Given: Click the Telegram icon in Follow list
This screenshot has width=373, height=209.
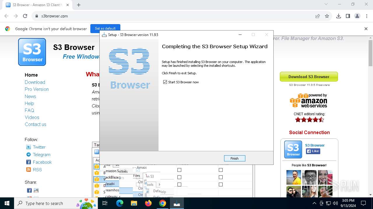Looking at the screenshot, I should pyautogui.click(x=29, y=155).
